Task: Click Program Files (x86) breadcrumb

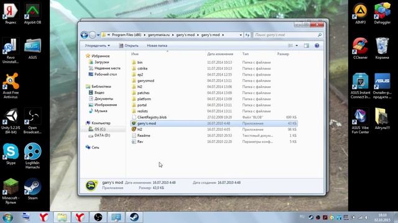Action: [x=126, y=35]
